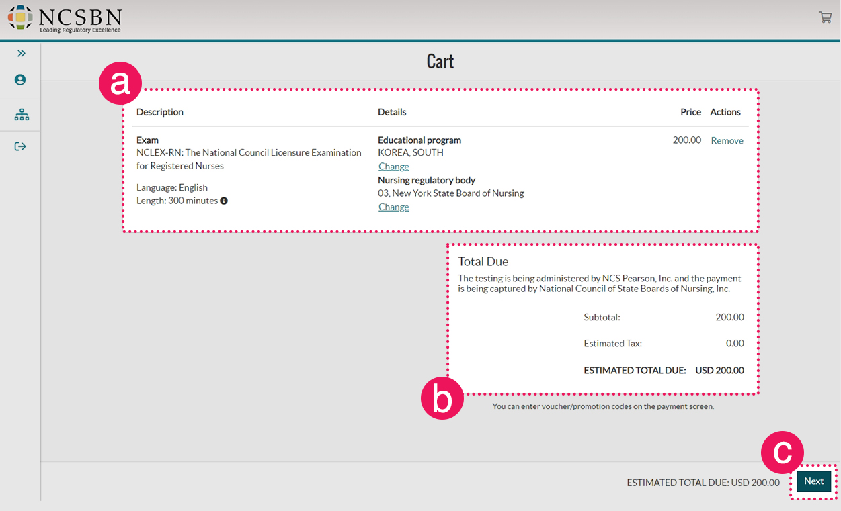Proceed with the Next button

813,481
